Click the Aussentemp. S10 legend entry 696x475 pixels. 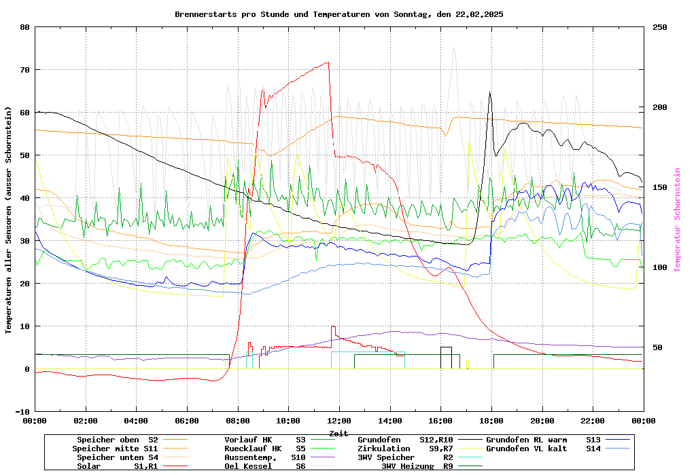click(x=264, y=457)
